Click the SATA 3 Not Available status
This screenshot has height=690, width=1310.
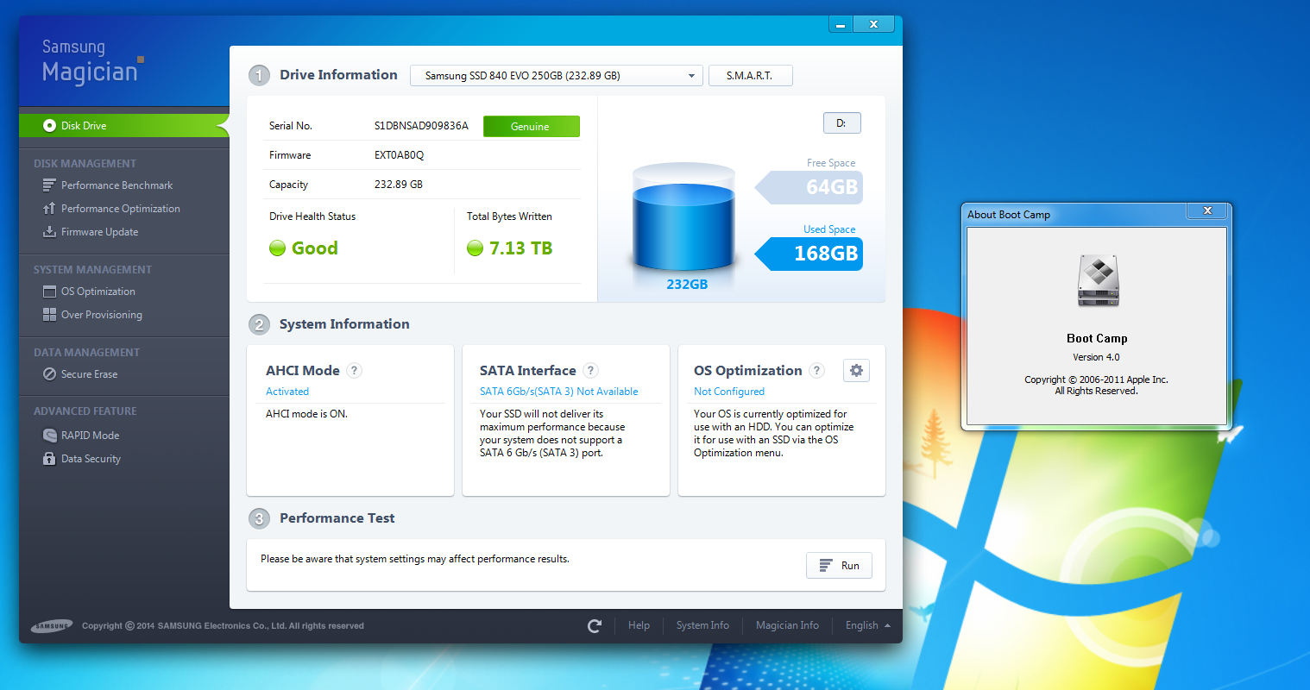pyautogui.click(x=559, y=392)
